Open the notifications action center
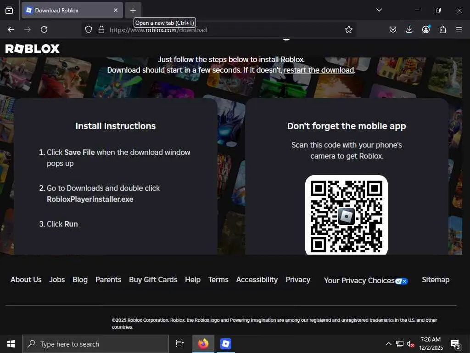 click(x=455, y=344)
